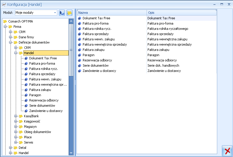This screenshot has width=233, height=157.
Task: Select Comarch OPT!MA root folder icon
Action: (x=5, y=21)
